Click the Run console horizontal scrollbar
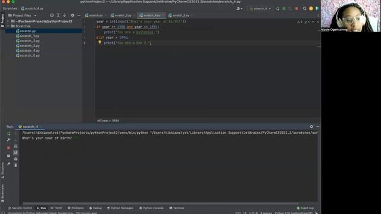Image resolution: width=381 pixels, height=214 pixels. tap(160, 203)
